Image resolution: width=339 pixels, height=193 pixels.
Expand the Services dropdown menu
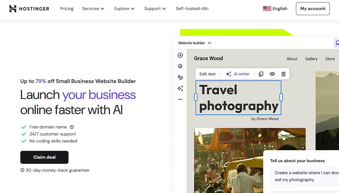click(x=93, y=9)
